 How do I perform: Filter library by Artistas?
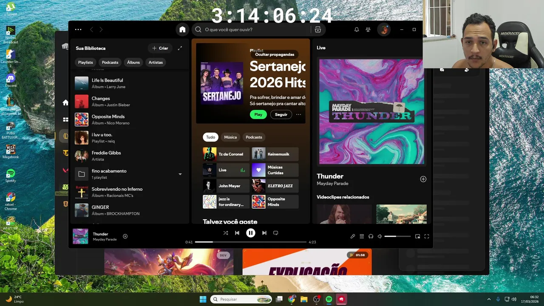[156, 62]
